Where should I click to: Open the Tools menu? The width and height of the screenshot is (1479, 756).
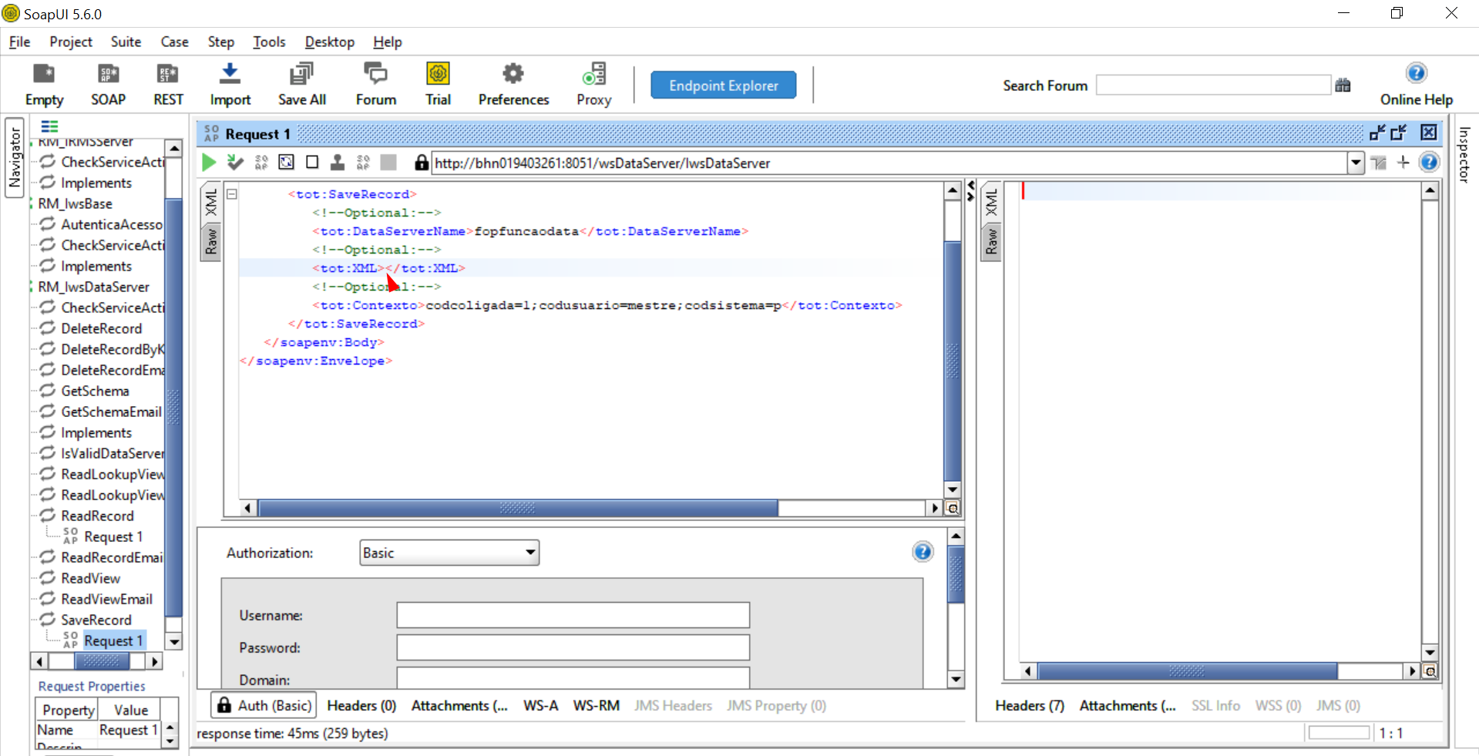point(269,42)
